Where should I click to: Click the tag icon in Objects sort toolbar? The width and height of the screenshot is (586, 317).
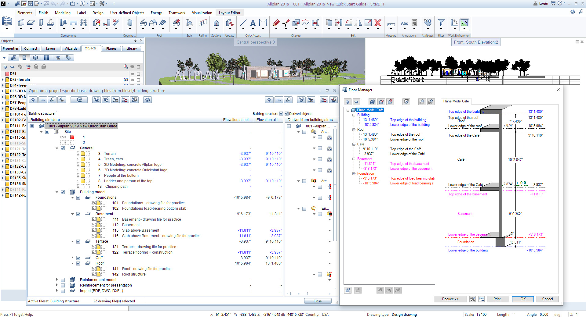(x=68, y=57)
